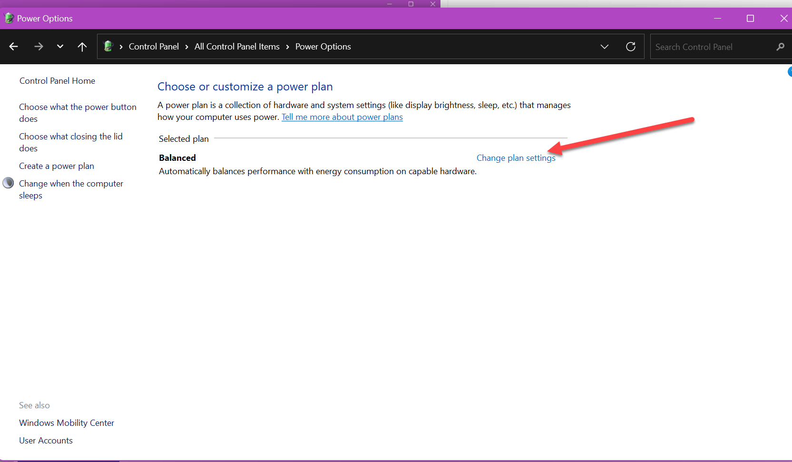This screenshot has height=462, width=792.
Task: Click the forward navigation arrow
Action: click(39, 46)
